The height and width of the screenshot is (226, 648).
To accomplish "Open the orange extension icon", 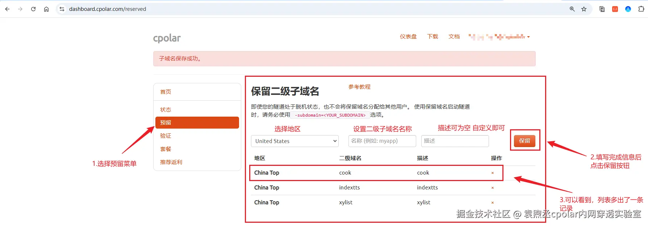I will click(x=615, y=9).
